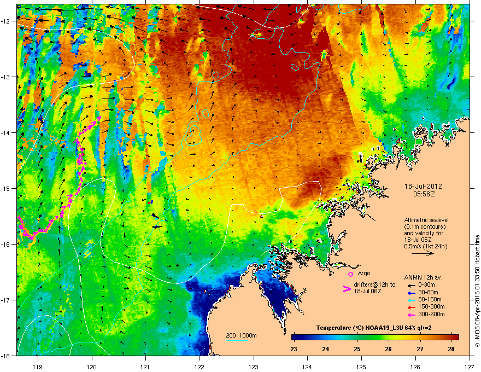The image size is (481, 372).
Task: Click the '05:58Z' time label
Action: point(424,194)
